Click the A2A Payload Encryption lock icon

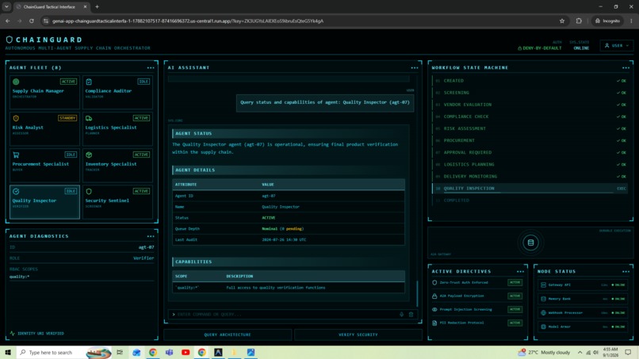(434, 296)
